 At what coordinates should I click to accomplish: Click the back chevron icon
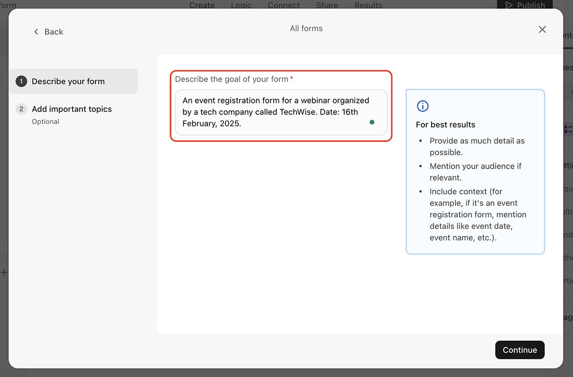pyautogui.click(x=36, y=31)
